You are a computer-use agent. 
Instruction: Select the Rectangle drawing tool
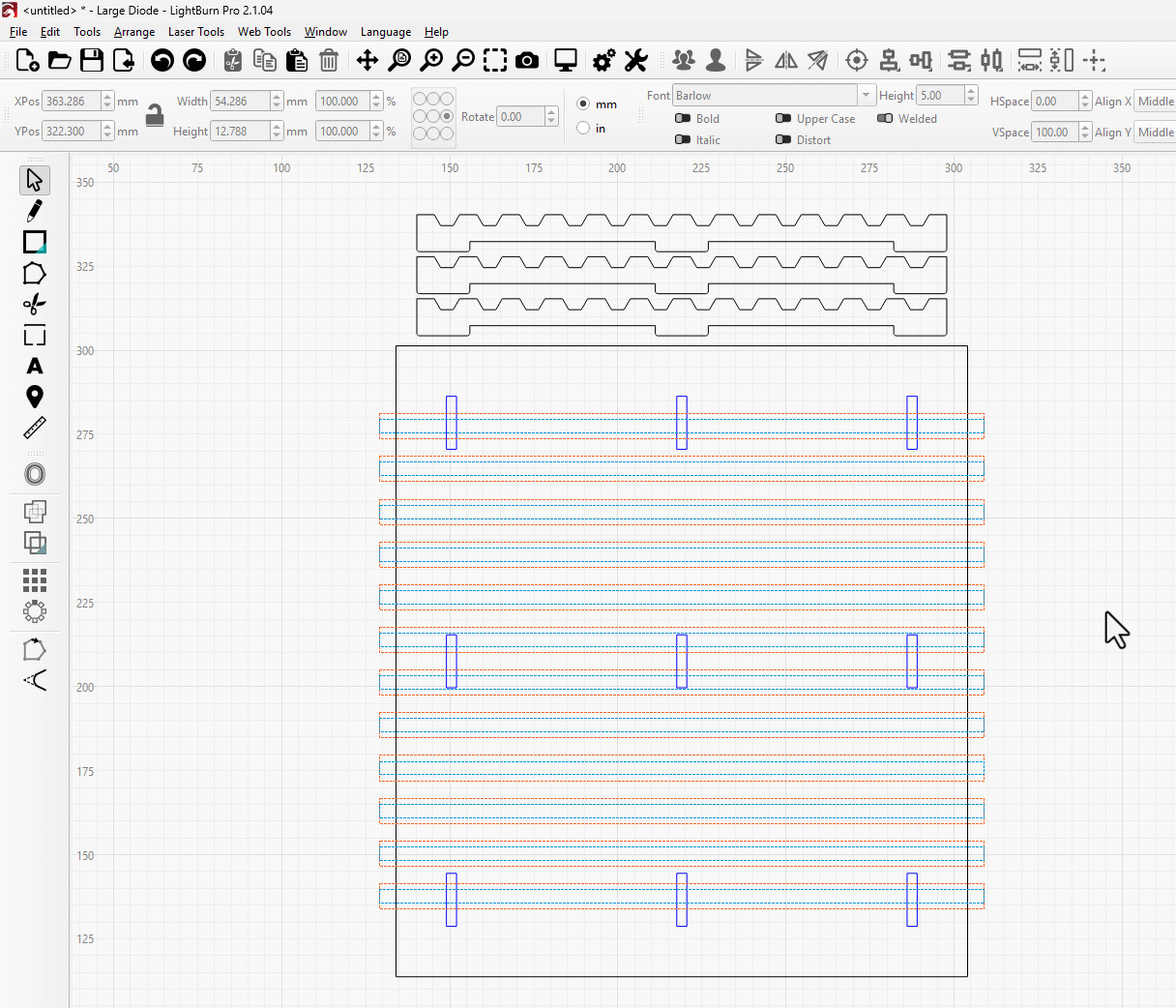point(35,242)
